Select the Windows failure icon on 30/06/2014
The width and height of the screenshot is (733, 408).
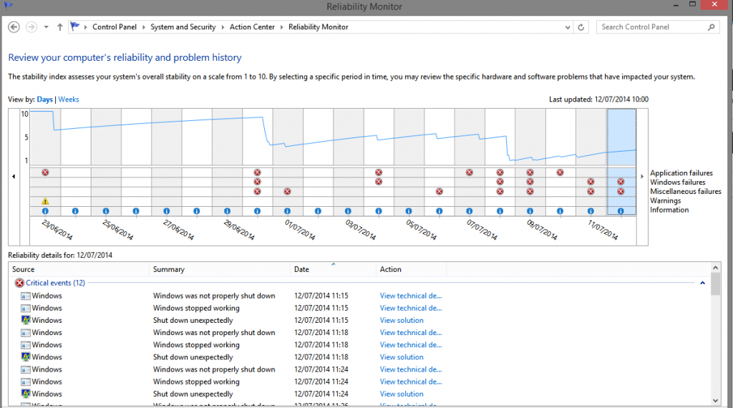click(x=257, y=182)
